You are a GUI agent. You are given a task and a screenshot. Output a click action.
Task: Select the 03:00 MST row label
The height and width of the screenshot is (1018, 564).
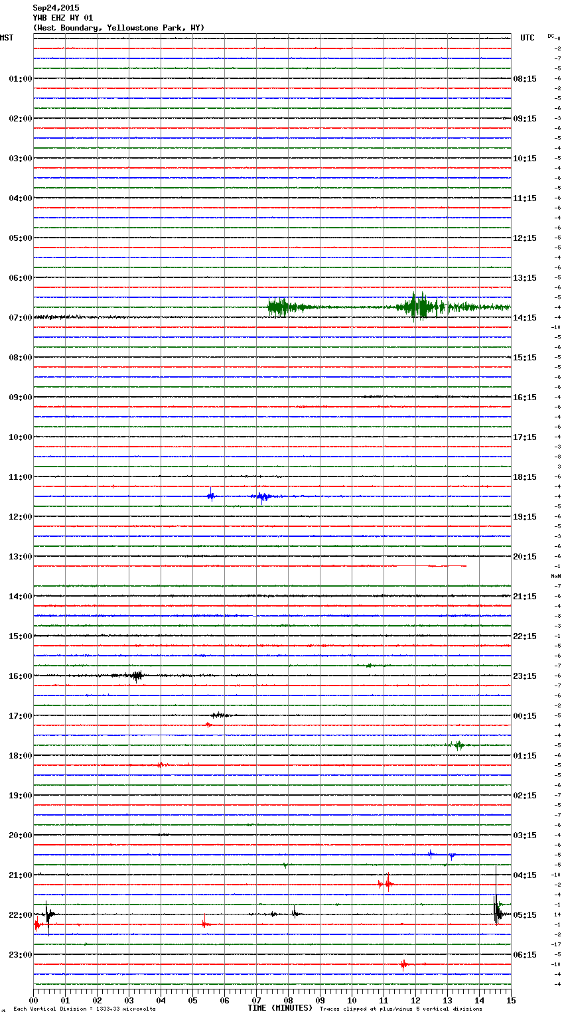pyautogui.click(x=21, y=159)
